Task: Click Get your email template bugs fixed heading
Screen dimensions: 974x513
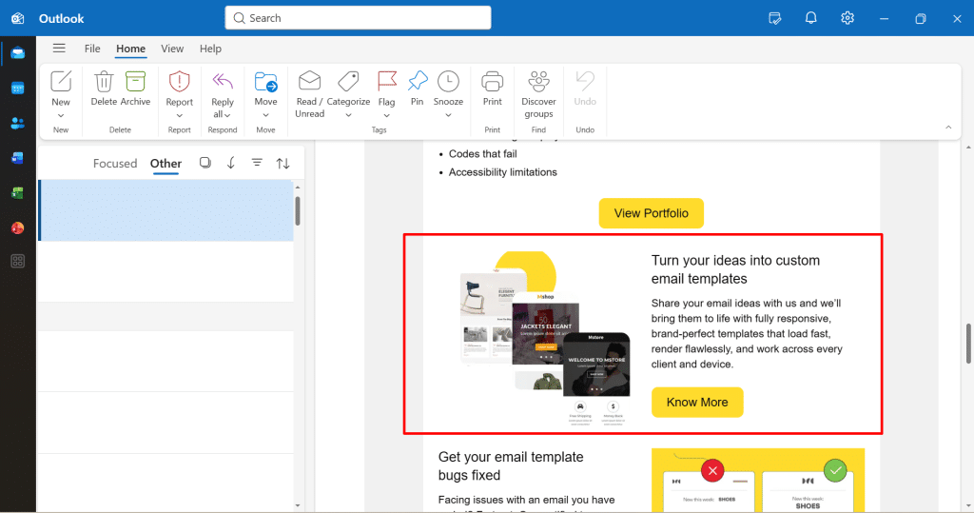Action: pyautogui.click(x=511, y=465)
